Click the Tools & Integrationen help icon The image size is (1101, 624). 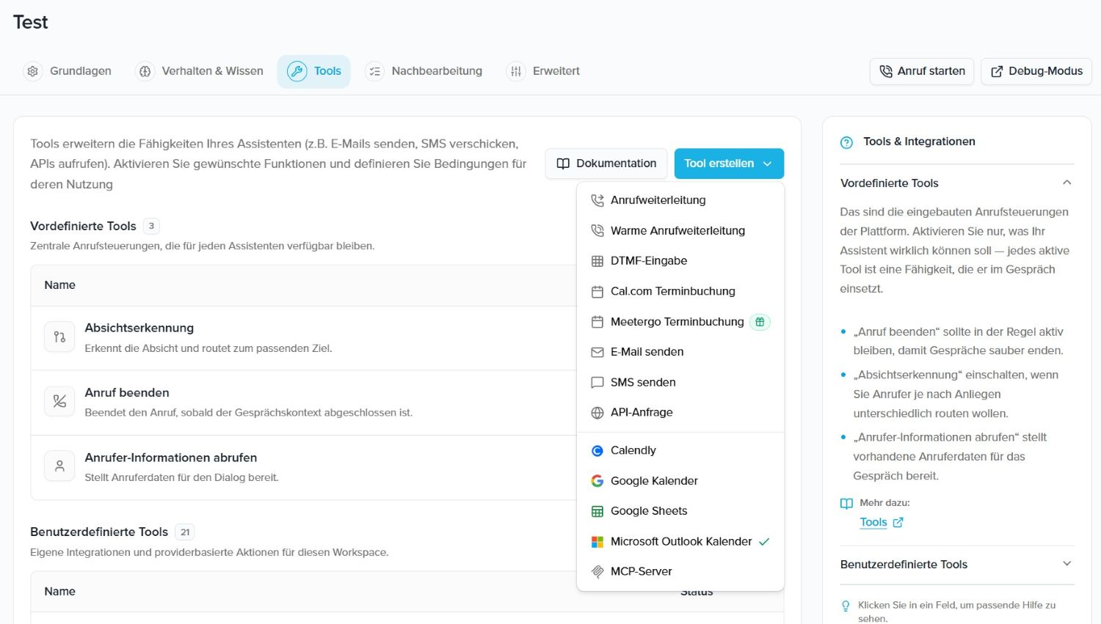(x=846, y=142)
